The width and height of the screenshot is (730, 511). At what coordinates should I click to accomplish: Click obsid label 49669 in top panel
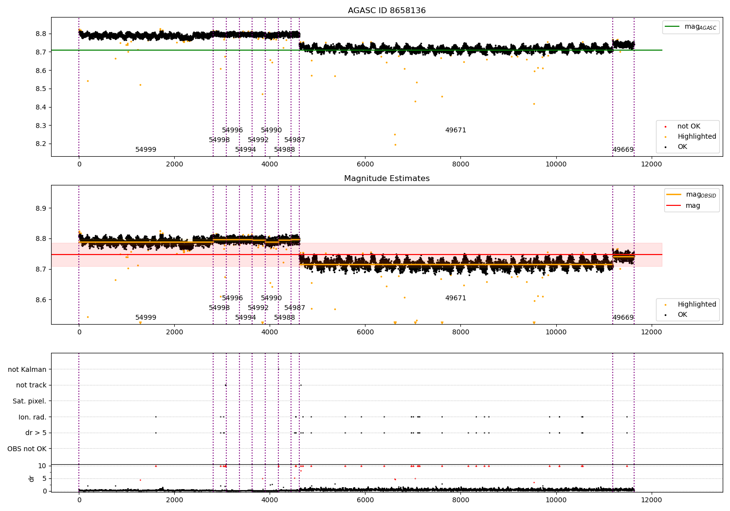[623, 150]
